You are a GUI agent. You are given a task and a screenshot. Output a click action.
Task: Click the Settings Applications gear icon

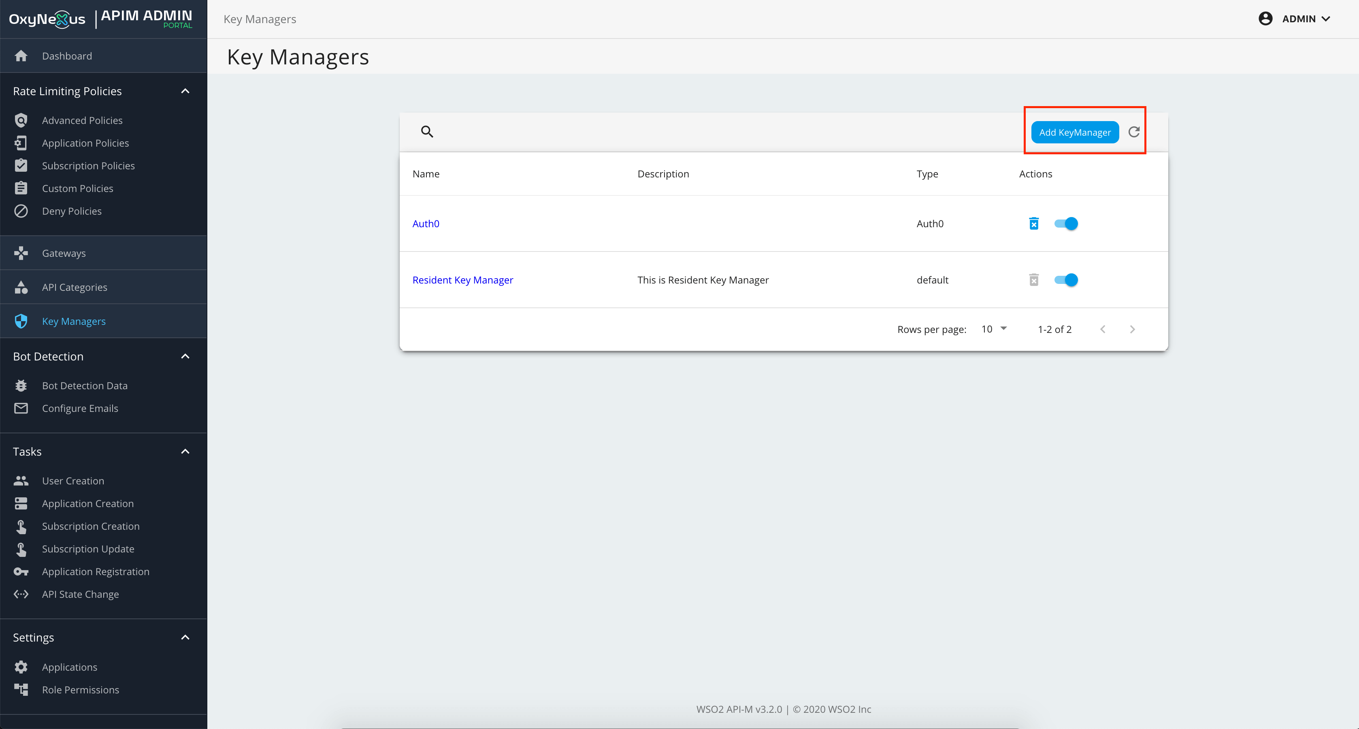[21, 667]
